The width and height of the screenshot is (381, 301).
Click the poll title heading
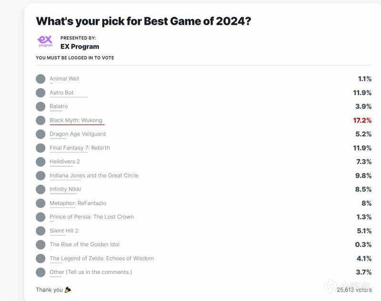coord(143,21)
